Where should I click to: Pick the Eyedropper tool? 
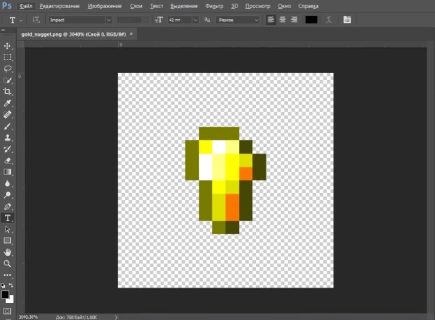(7, 103)
